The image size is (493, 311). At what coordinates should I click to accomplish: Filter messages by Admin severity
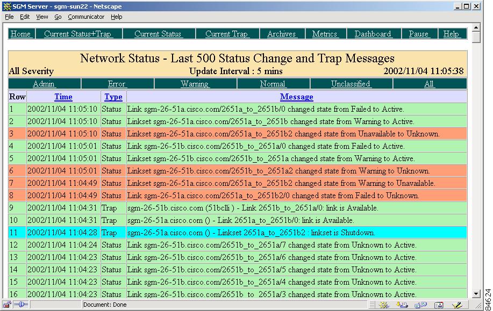point(44,84)
